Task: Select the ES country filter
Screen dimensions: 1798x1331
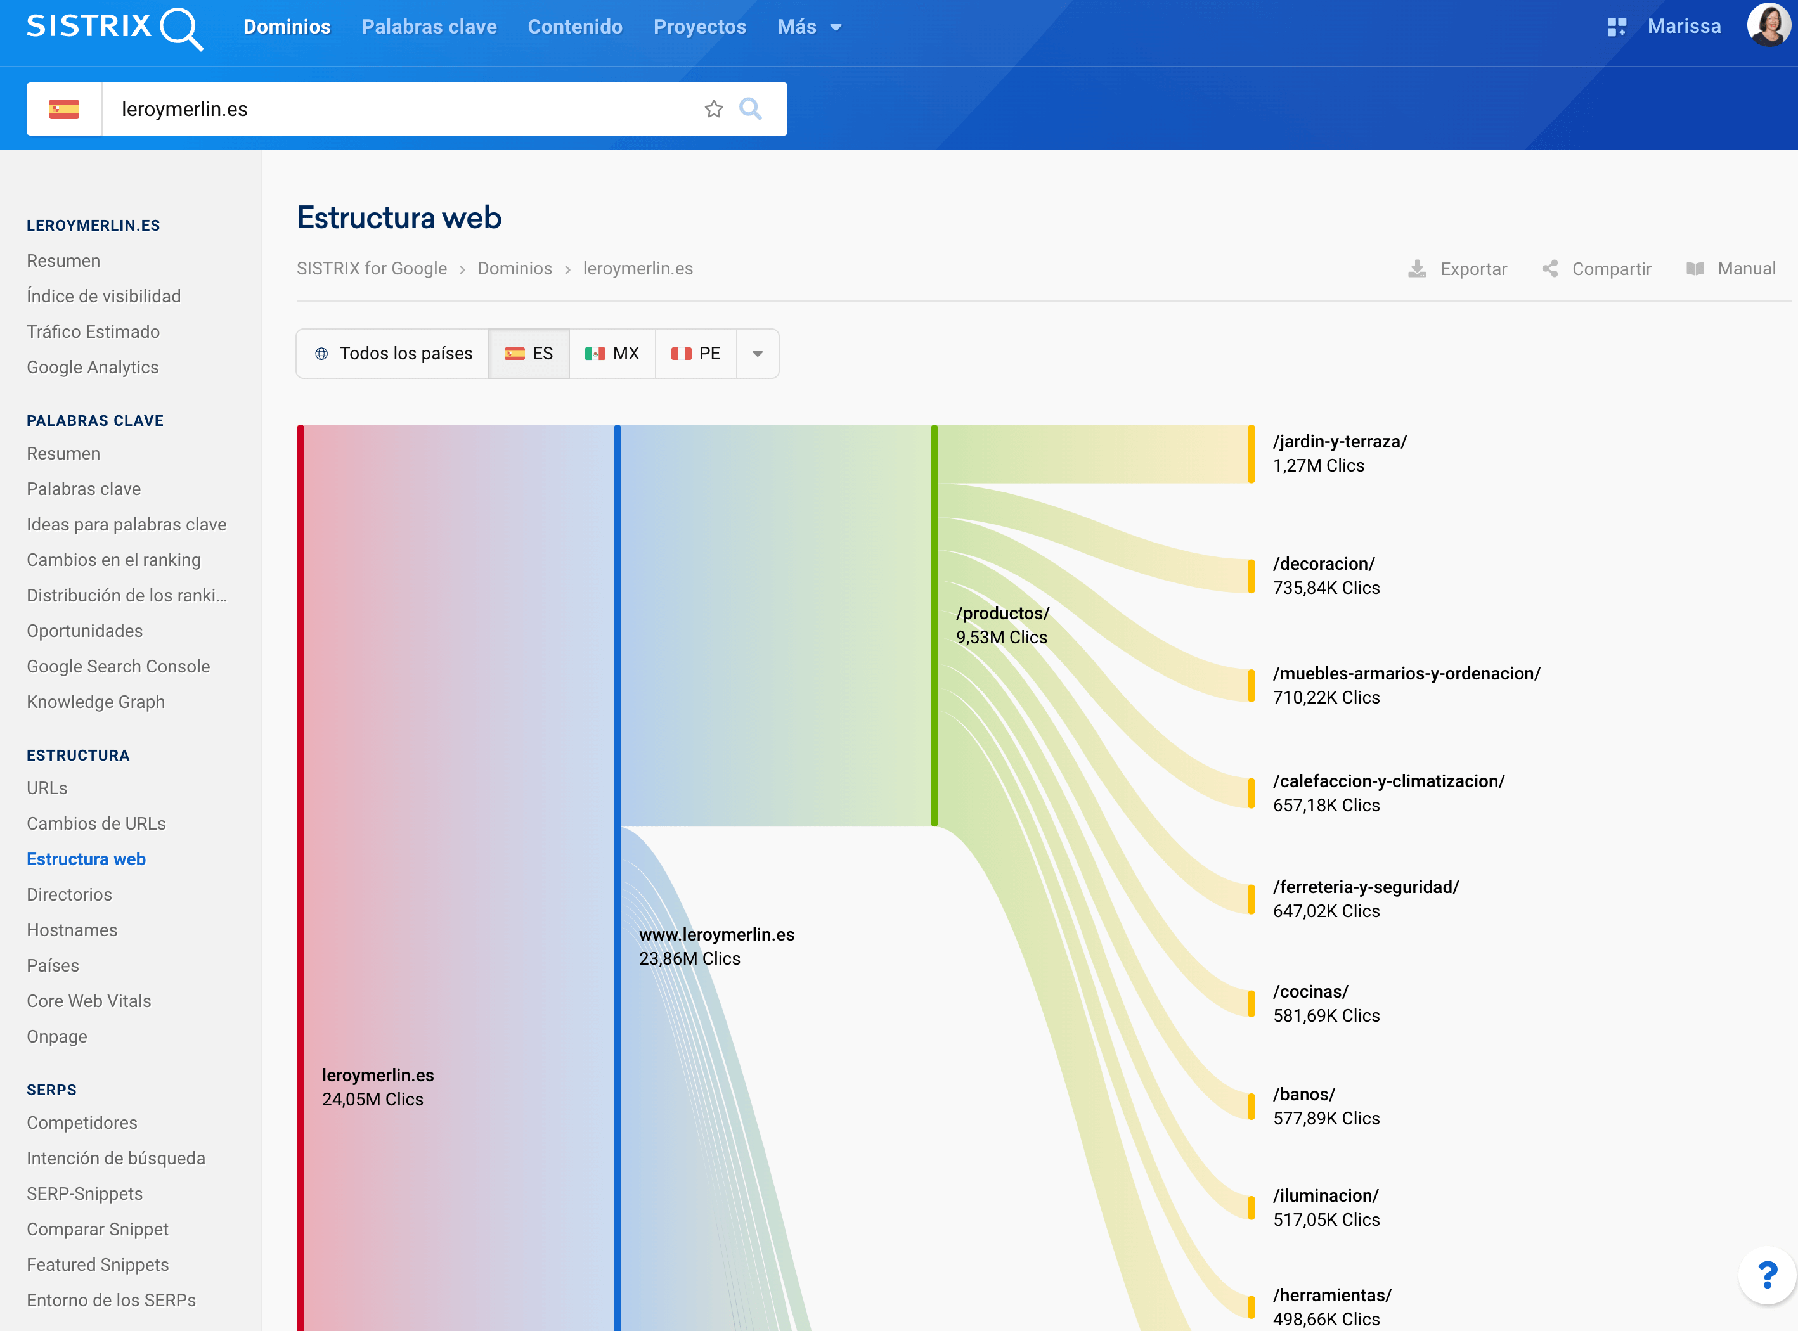Action: pos(529,354)
